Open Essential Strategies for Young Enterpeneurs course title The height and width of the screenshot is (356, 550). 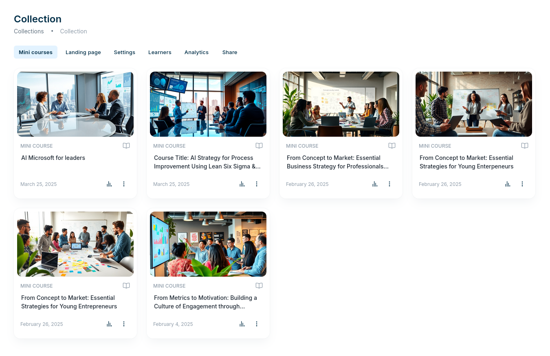466,162
